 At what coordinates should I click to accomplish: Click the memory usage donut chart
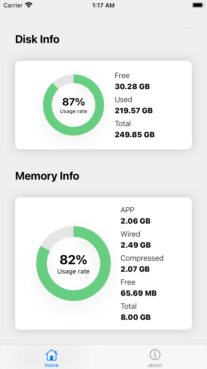tap(73, 263)
